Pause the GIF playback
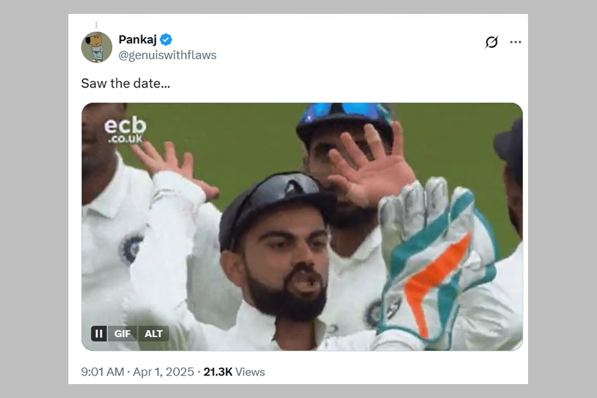Screen dimensions: 597x398 click(99, 334)
